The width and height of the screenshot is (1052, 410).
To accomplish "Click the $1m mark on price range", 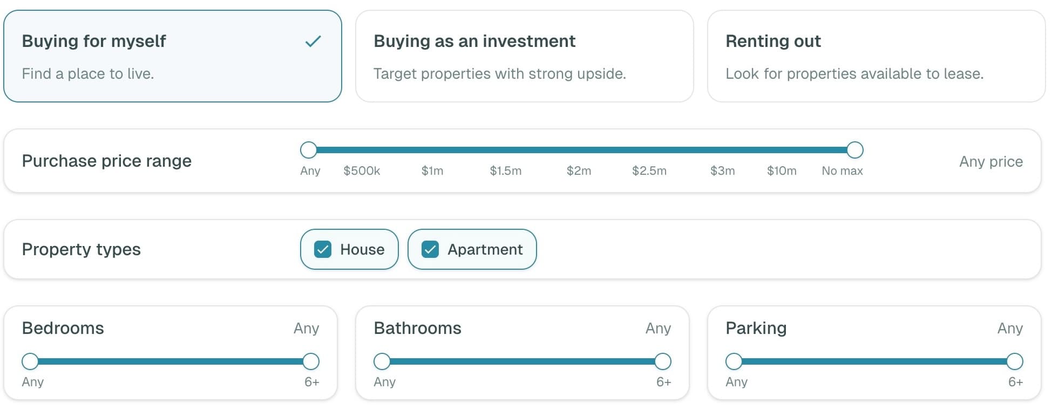I will coord(432,171).
